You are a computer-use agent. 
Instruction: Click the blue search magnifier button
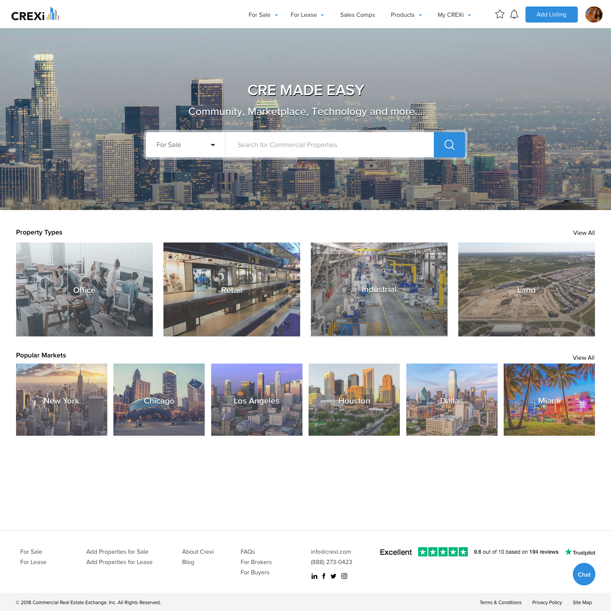(449, 145)
